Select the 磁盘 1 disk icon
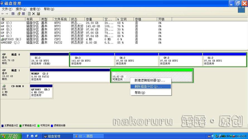Screen dimensions: 248x139 click(4, 70)
